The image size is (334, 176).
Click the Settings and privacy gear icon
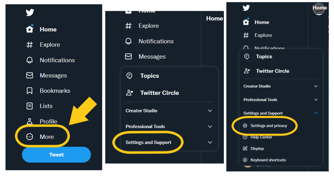(245, 126)
